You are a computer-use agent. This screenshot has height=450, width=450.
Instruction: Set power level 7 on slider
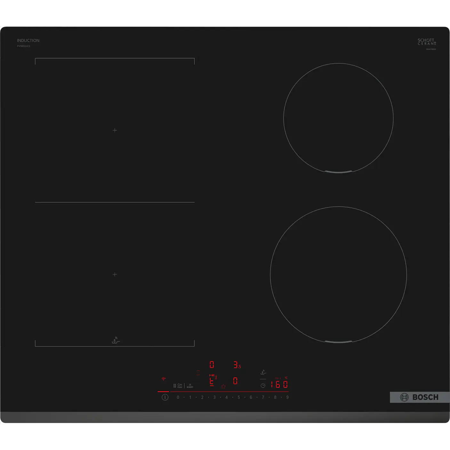click(263, 397)
